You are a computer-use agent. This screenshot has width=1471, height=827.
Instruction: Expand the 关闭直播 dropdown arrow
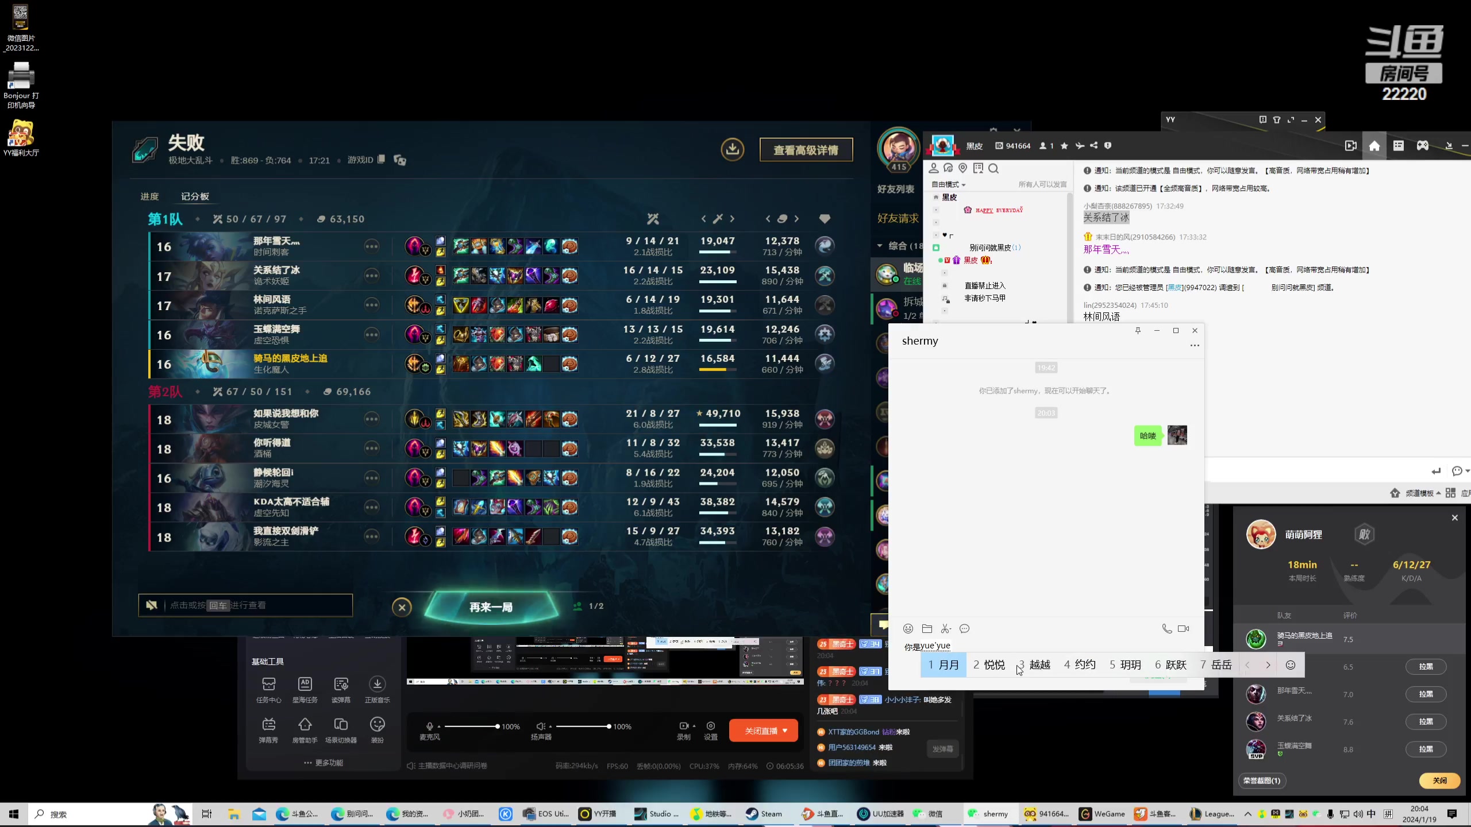pos(785,731)
